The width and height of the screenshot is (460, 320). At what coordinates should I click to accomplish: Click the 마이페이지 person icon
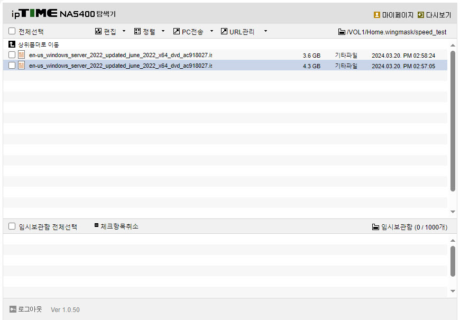pos(376,15)
